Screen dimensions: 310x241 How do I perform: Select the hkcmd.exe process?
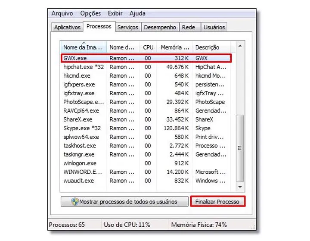coord(146,75)
